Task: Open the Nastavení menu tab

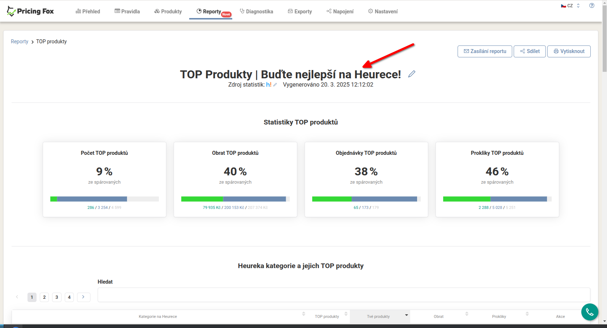Action: (383, 12)
